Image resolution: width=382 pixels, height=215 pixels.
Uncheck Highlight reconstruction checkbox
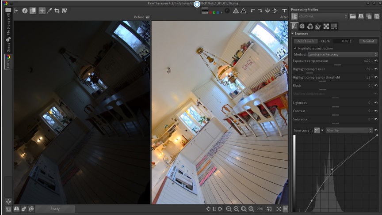click(x=295, y=48)
